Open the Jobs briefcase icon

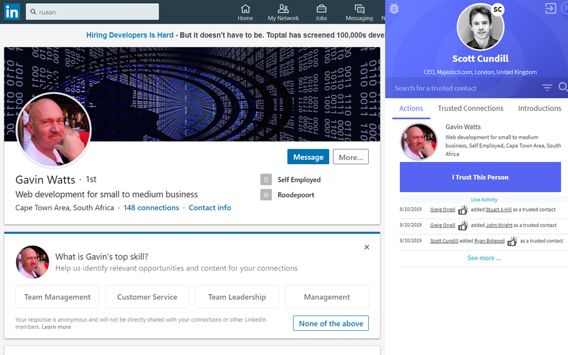[x=321, y=9]
